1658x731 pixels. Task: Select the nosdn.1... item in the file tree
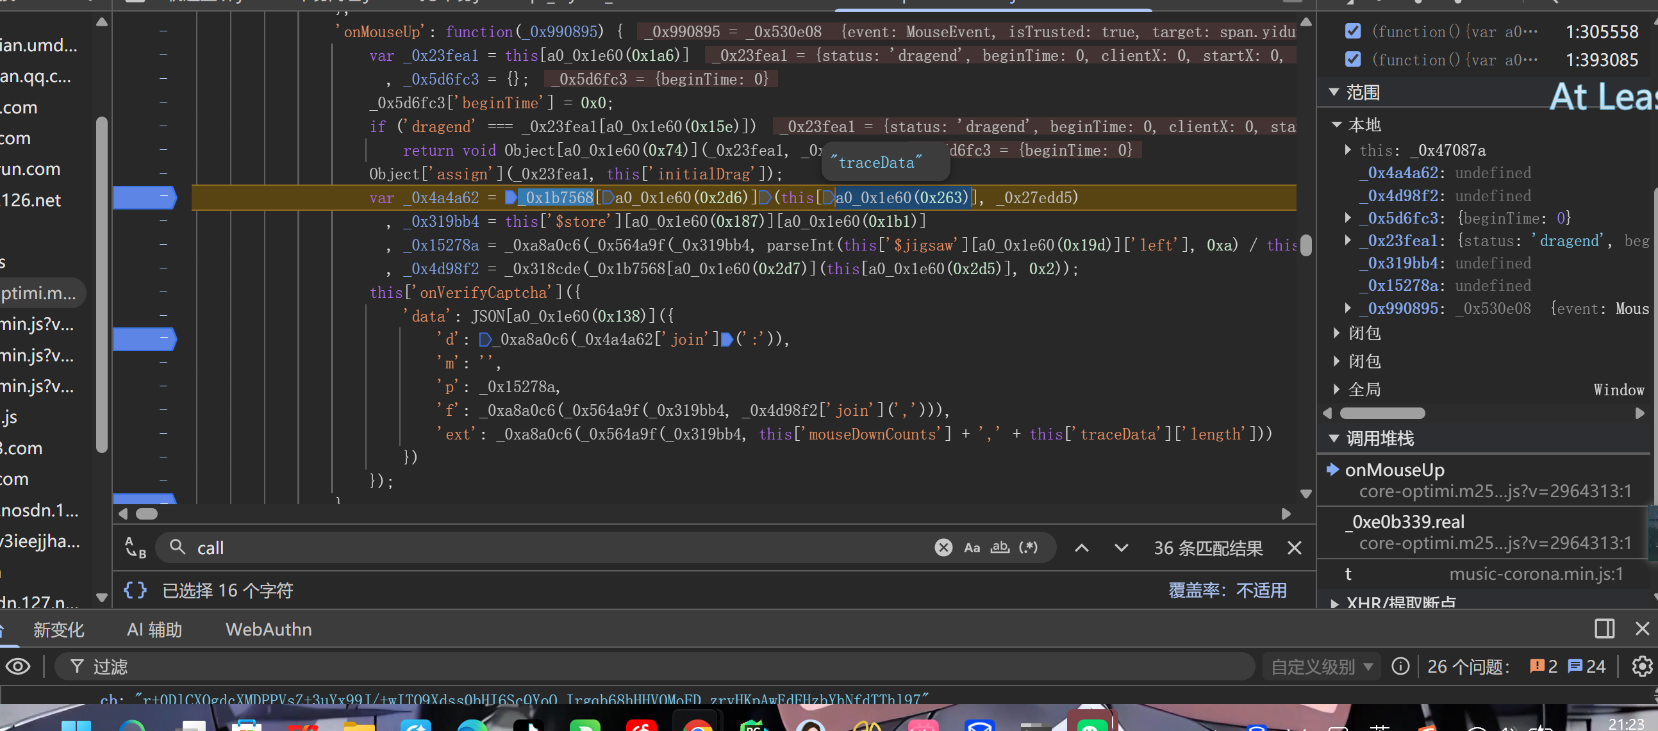point(39,509)
